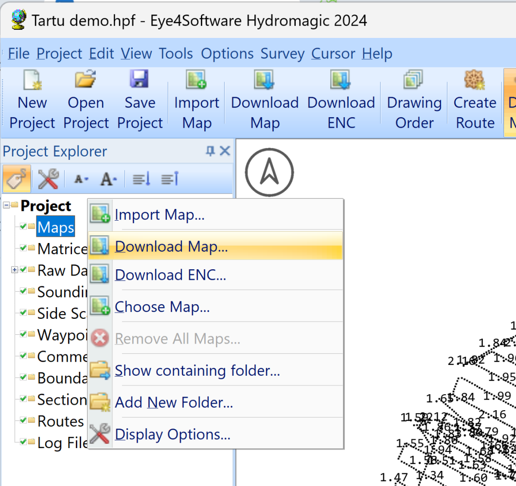Click the Display Options tools icon
Viewport: 516px width, 486px height.
point(100,434)
